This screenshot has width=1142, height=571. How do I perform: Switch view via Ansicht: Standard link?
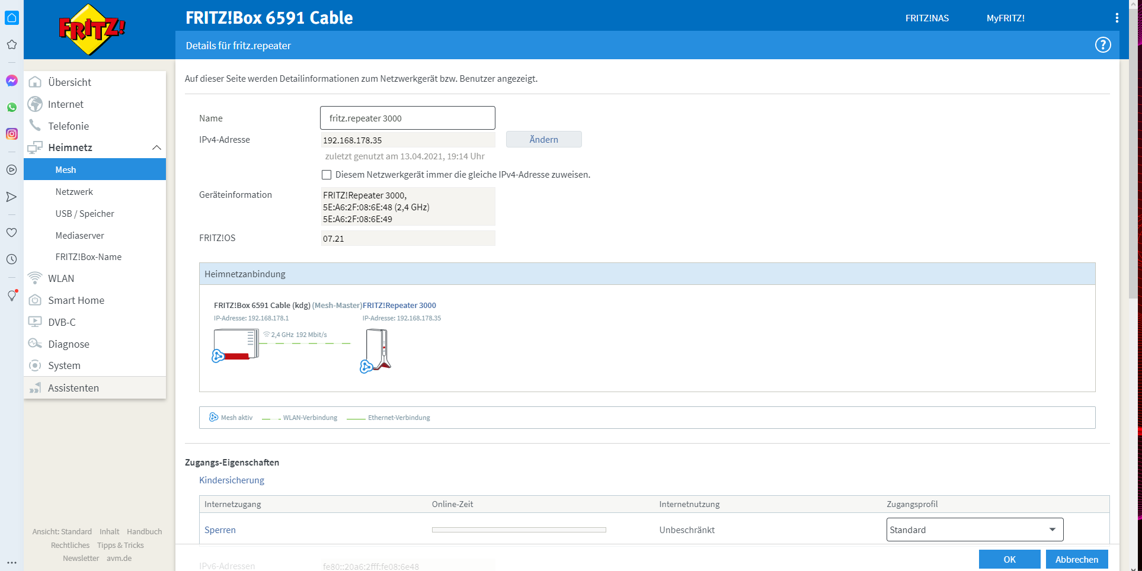coord(62,531)
